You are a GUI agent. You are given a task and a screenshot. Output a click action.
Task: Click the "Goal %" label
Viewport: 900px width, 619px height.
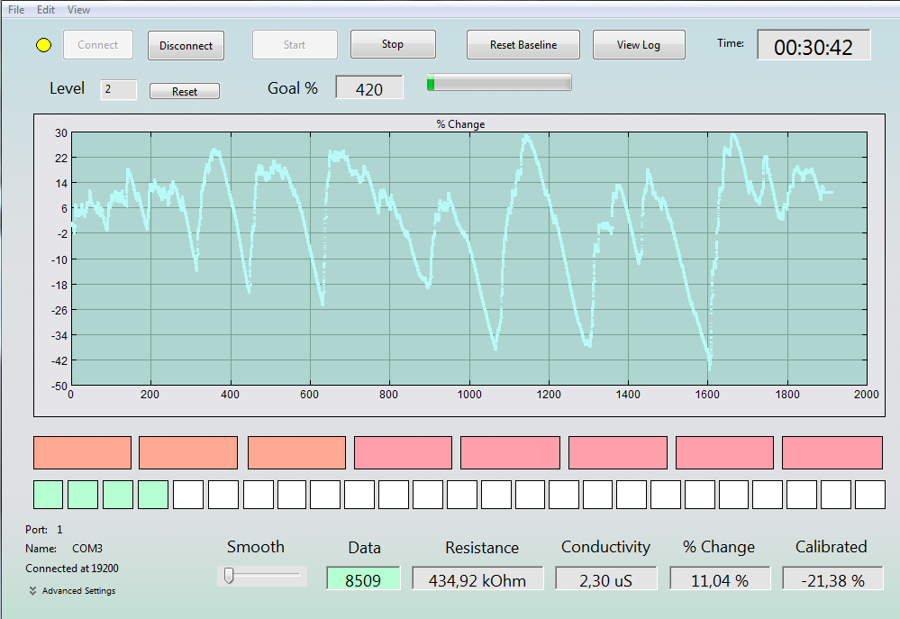coord(293,88)
